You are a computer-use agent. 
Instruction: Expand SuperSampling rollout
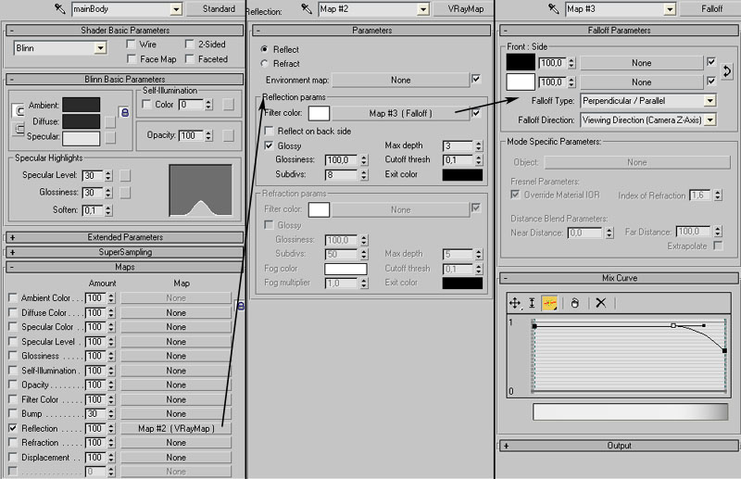click(125, 252)
